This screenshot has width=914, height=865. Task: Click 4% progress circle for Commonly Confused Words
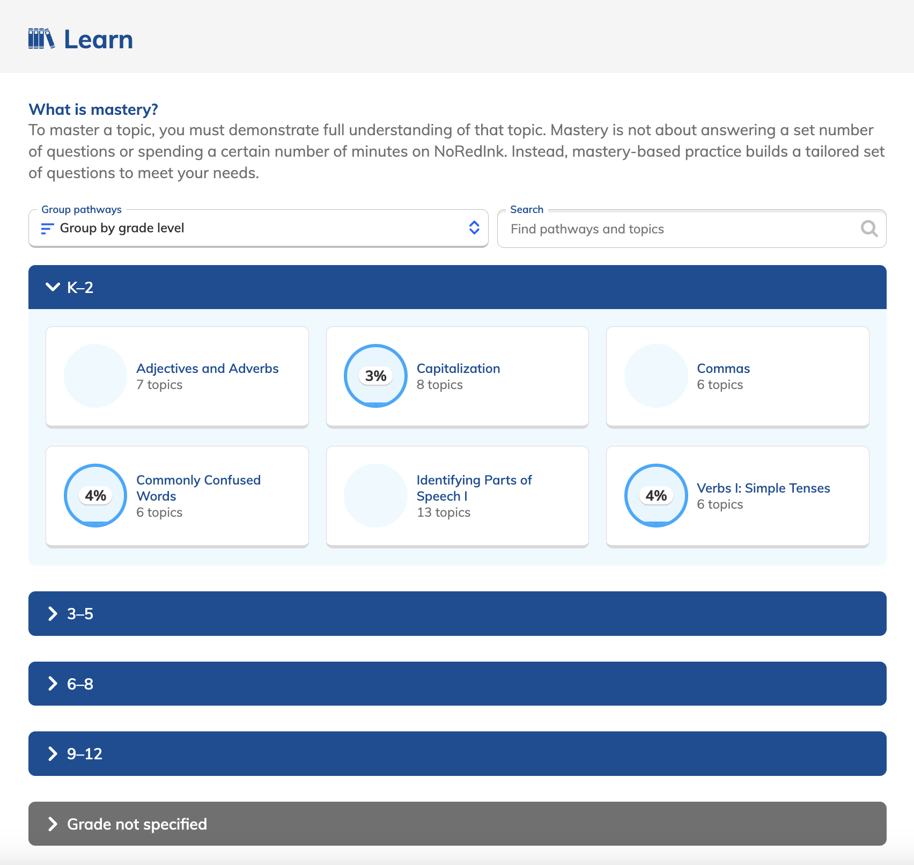95,495
